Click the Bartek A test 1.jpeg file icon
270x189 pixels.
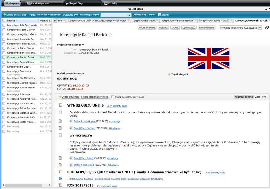pyautogui.click(x=60, y=165)
